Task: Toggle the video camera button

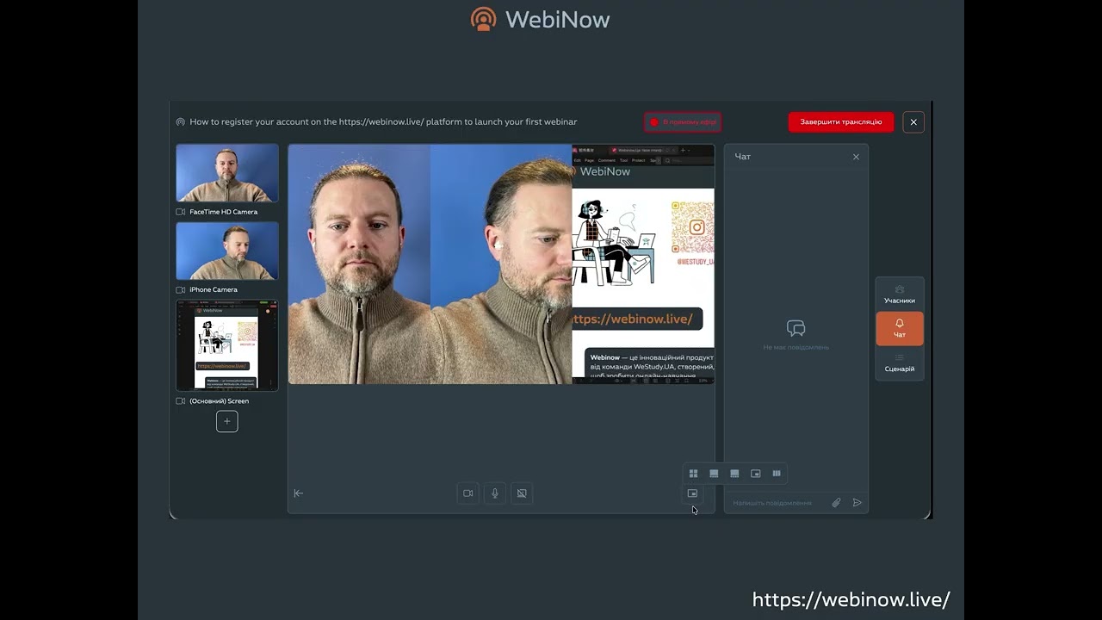Action: coord(468,493)
